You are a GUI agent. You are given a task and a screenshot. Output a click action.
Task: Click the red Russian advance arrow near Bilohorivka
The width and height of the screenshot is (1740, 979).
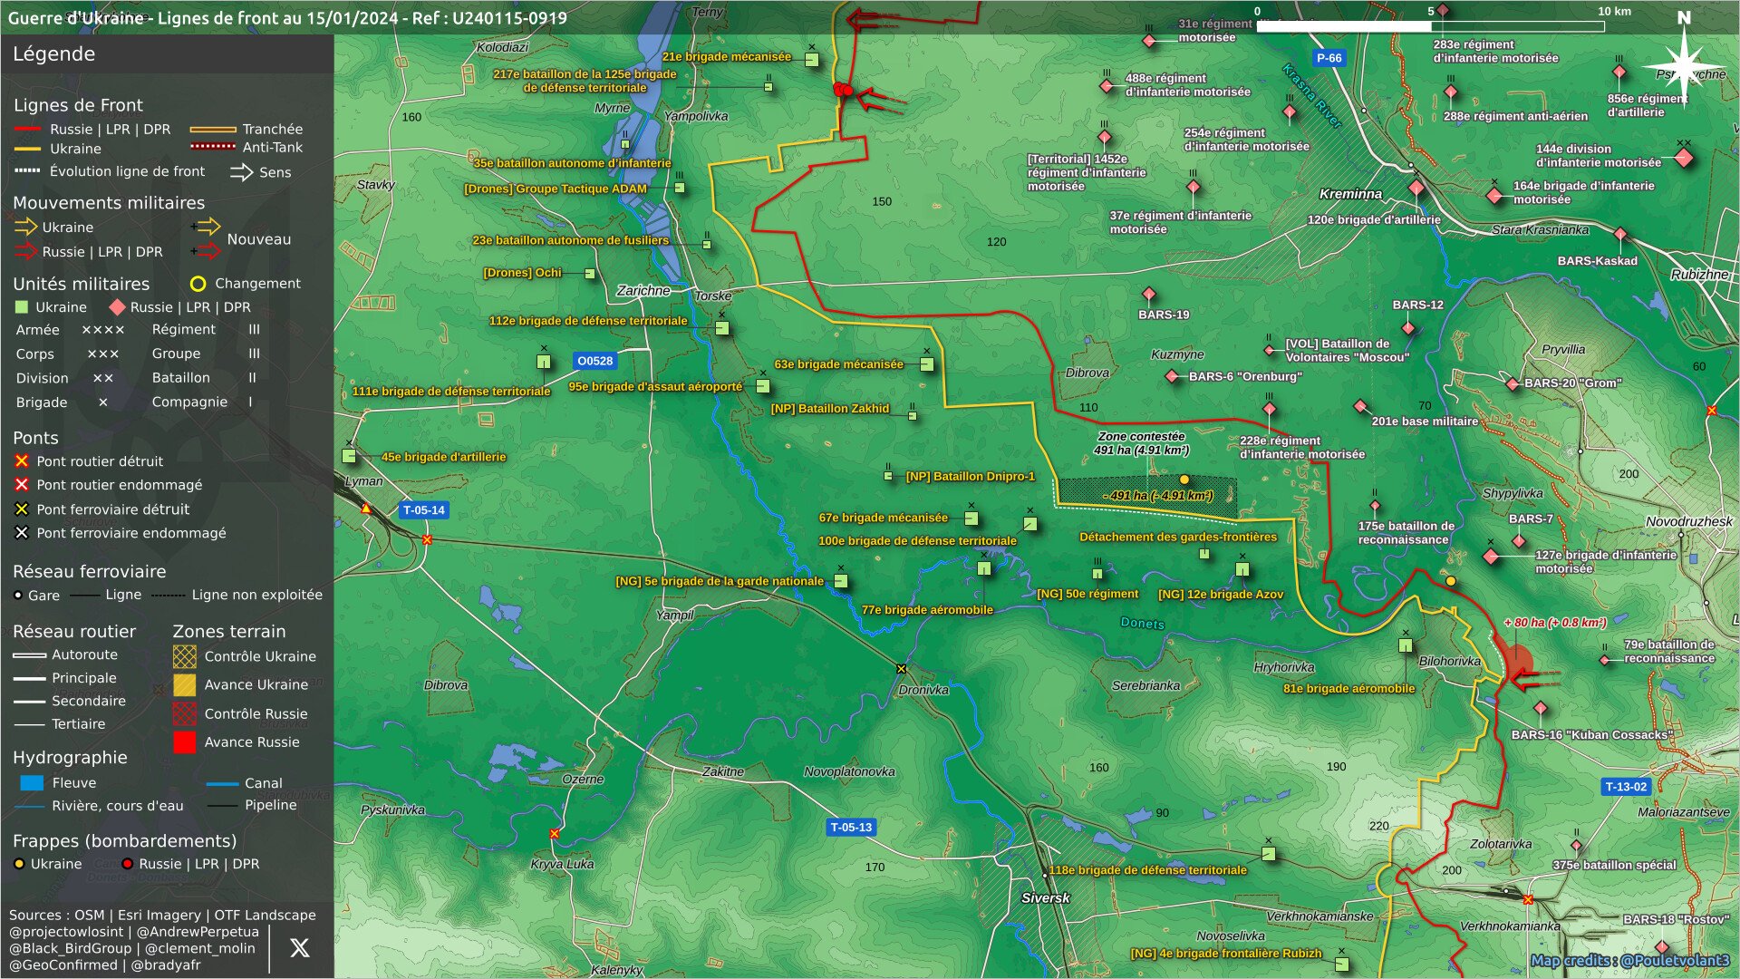1534,677
